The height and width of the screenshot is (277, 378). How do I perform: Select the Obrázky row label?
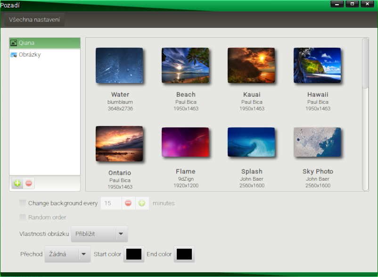[x=30, y=55]
